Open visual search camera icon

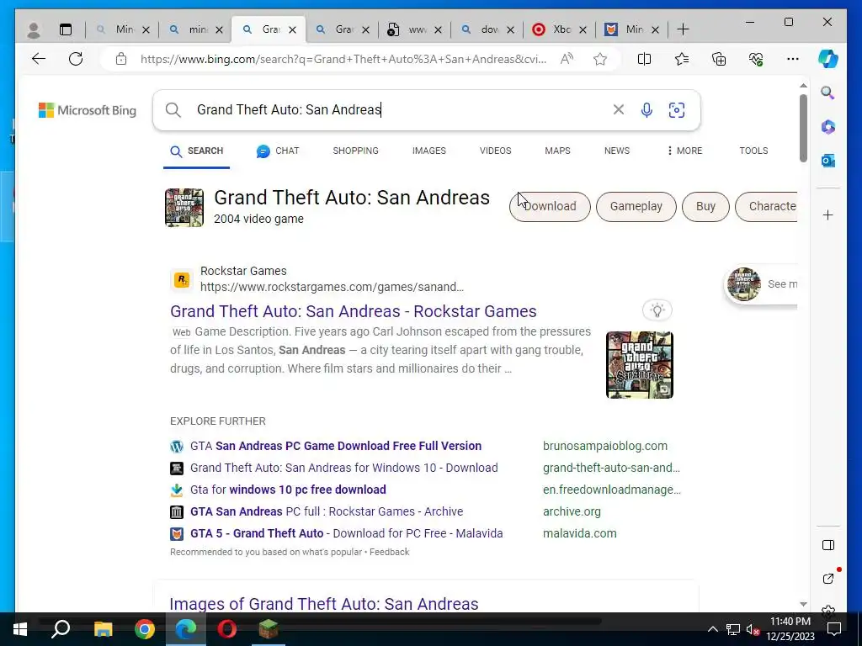coord(677,110)
